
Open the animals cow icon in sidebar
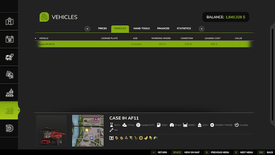click(x=9, y=57)
